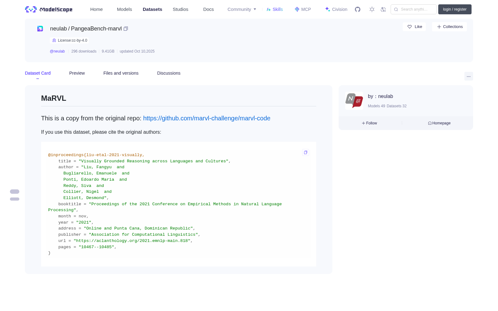The image size is (498, 311).
Task: Open the GitHub icon in header
Action: coord(358,9)
